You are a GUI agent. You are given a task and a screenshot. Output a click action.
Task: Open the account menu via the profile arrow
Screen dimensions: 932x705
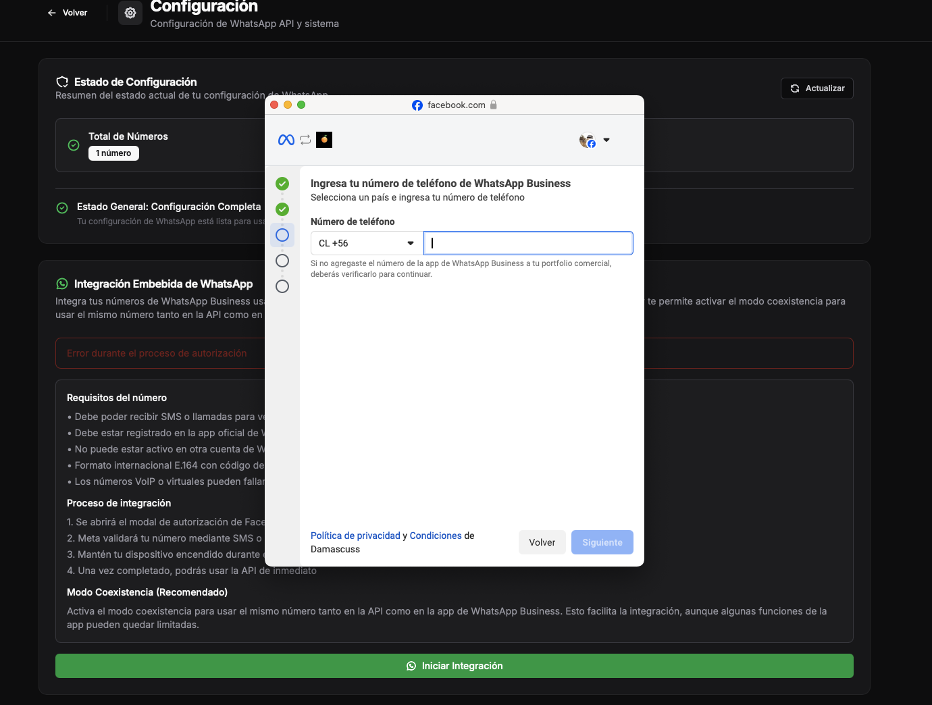click(x=606, y=140)
